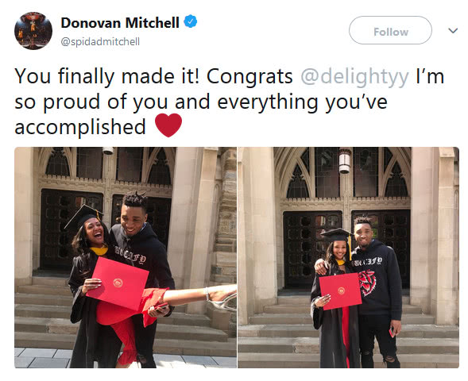Viewport: 468px width, 381px height.
Task: Click the high heel shoe in left photo
Action: point(220,301)
